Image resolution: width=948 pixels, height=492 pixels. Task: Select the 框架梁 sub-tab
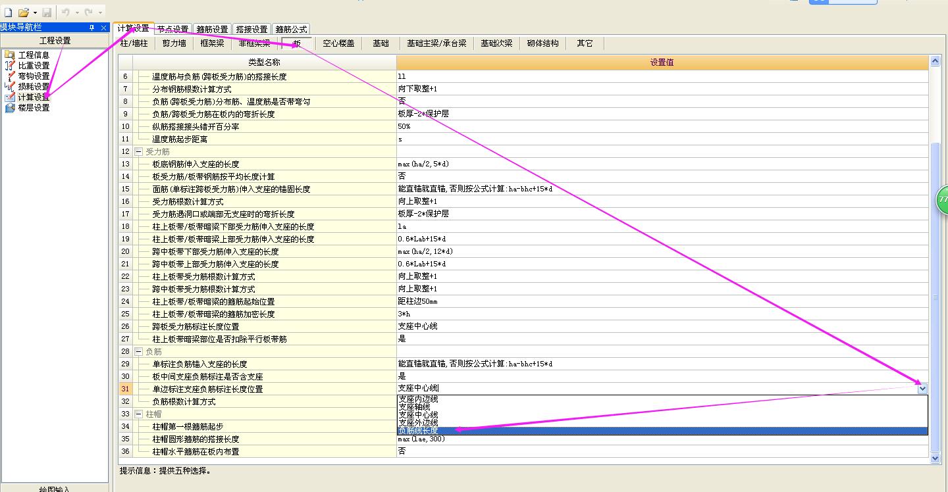212,43
